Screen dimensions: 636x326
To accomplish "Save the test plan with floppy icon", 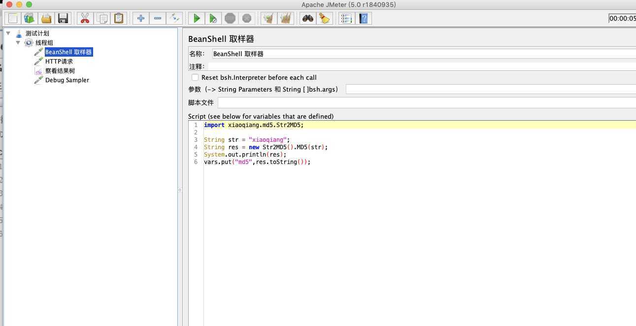I will point(63,19).
